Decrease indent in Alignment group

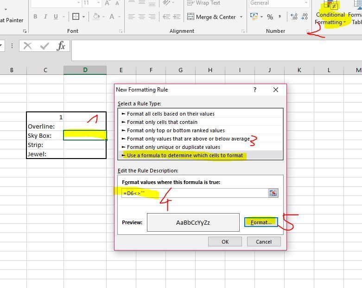166,17
